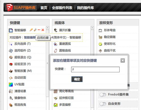Open the 我的插件库 tab
The image size is (141, 110).
(85, 8)
